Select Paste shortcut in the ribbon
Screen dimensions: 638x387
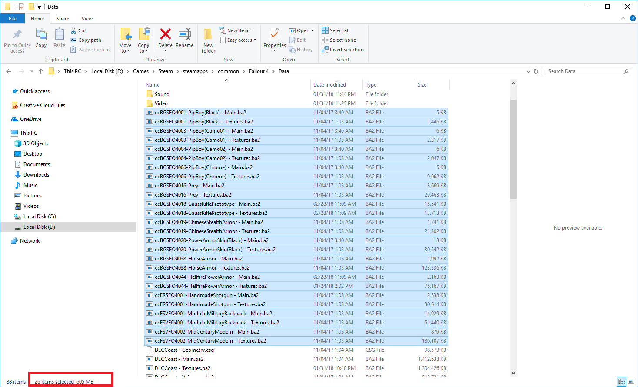tap(90, 50)
